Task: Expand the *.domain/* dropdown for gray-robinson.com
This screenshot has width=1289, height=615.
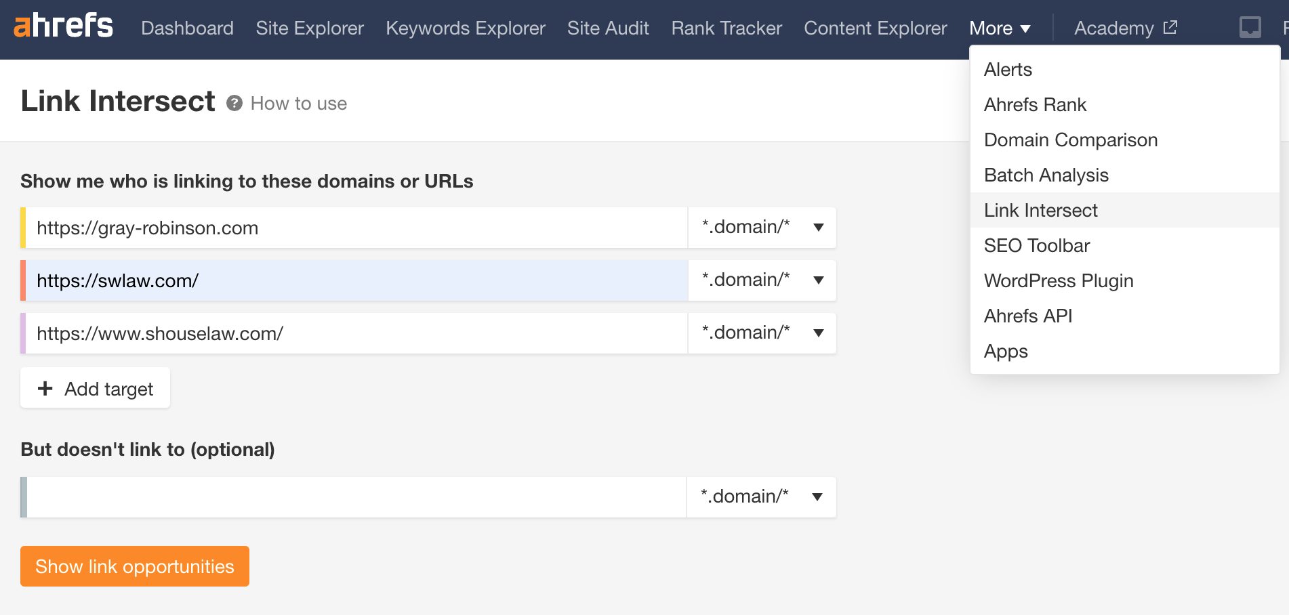Action: (x=818, y=228)
